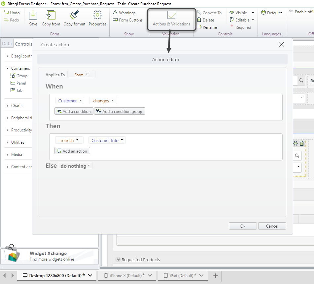Open Actions & Validations

tap(171, 19)
